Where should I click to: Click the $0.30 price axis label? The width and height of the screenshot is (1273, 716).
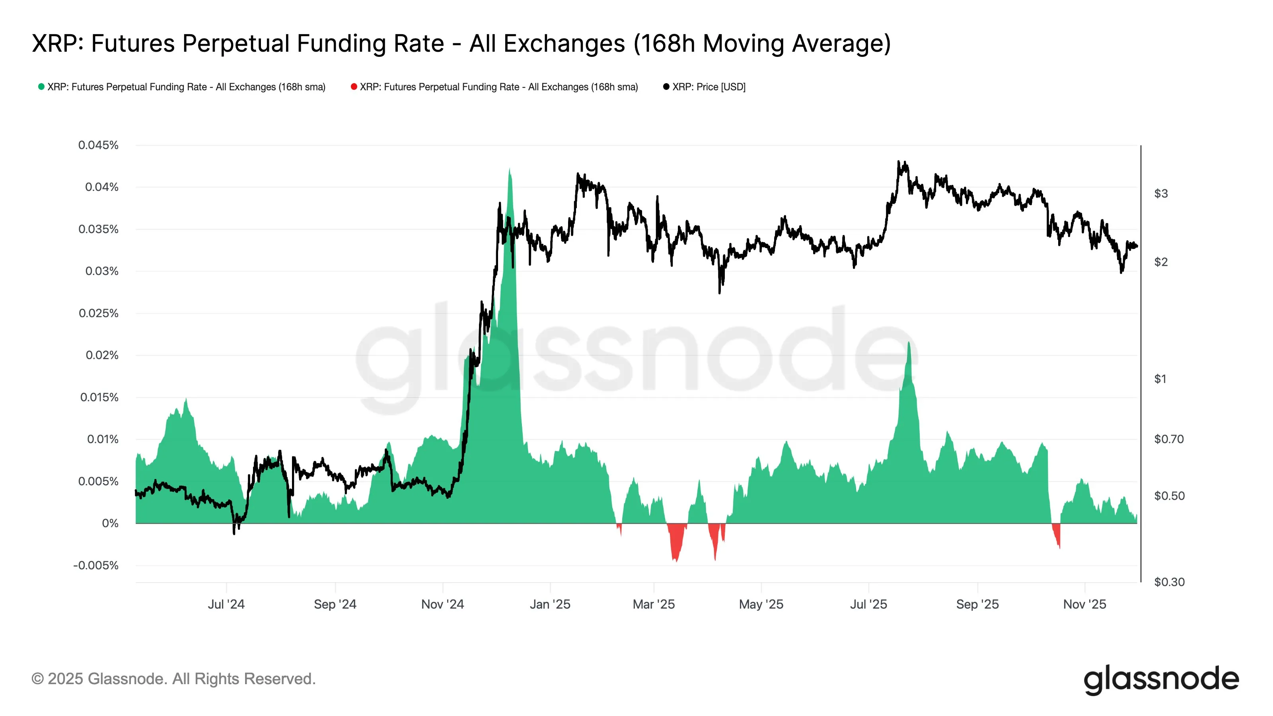(1169, 582)
